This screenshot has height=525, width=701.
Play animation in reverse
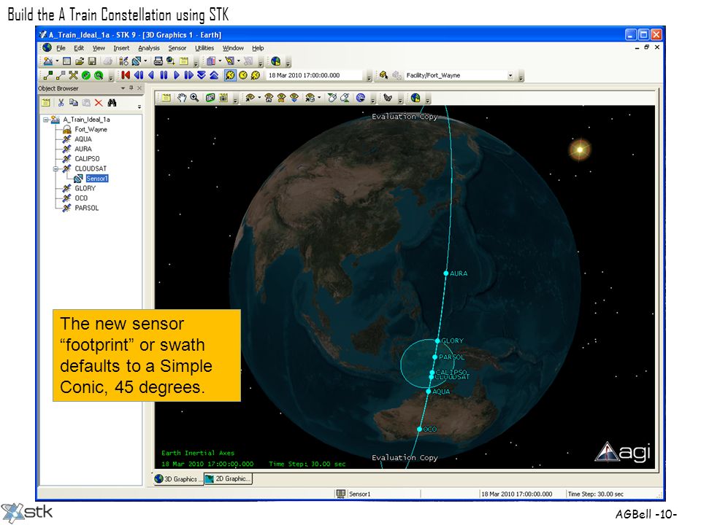click(151, 75)
